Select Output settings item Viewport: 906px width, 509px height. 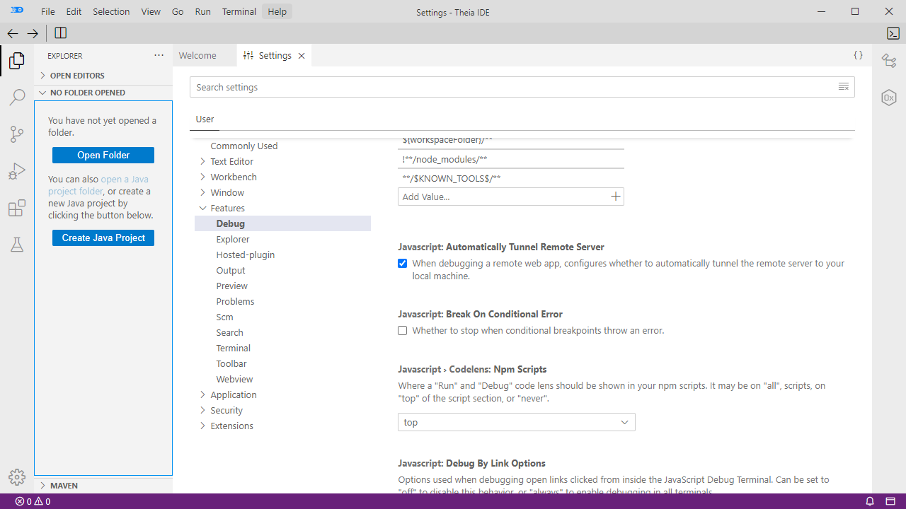231,270
